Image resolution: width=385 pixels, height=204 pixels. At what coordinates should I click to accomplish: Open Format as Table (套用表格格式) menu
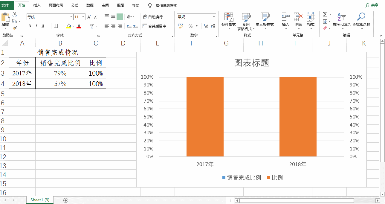pos(246,22)
